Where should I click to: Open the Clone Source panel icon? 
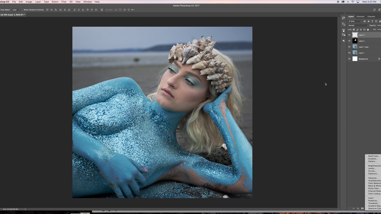(x=343, y=24)
